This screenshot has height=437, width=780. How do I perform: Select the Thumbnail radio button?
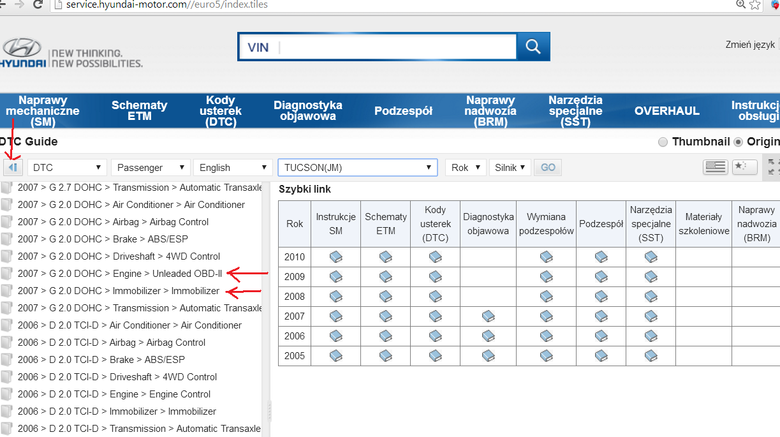(x=663, y=142)
